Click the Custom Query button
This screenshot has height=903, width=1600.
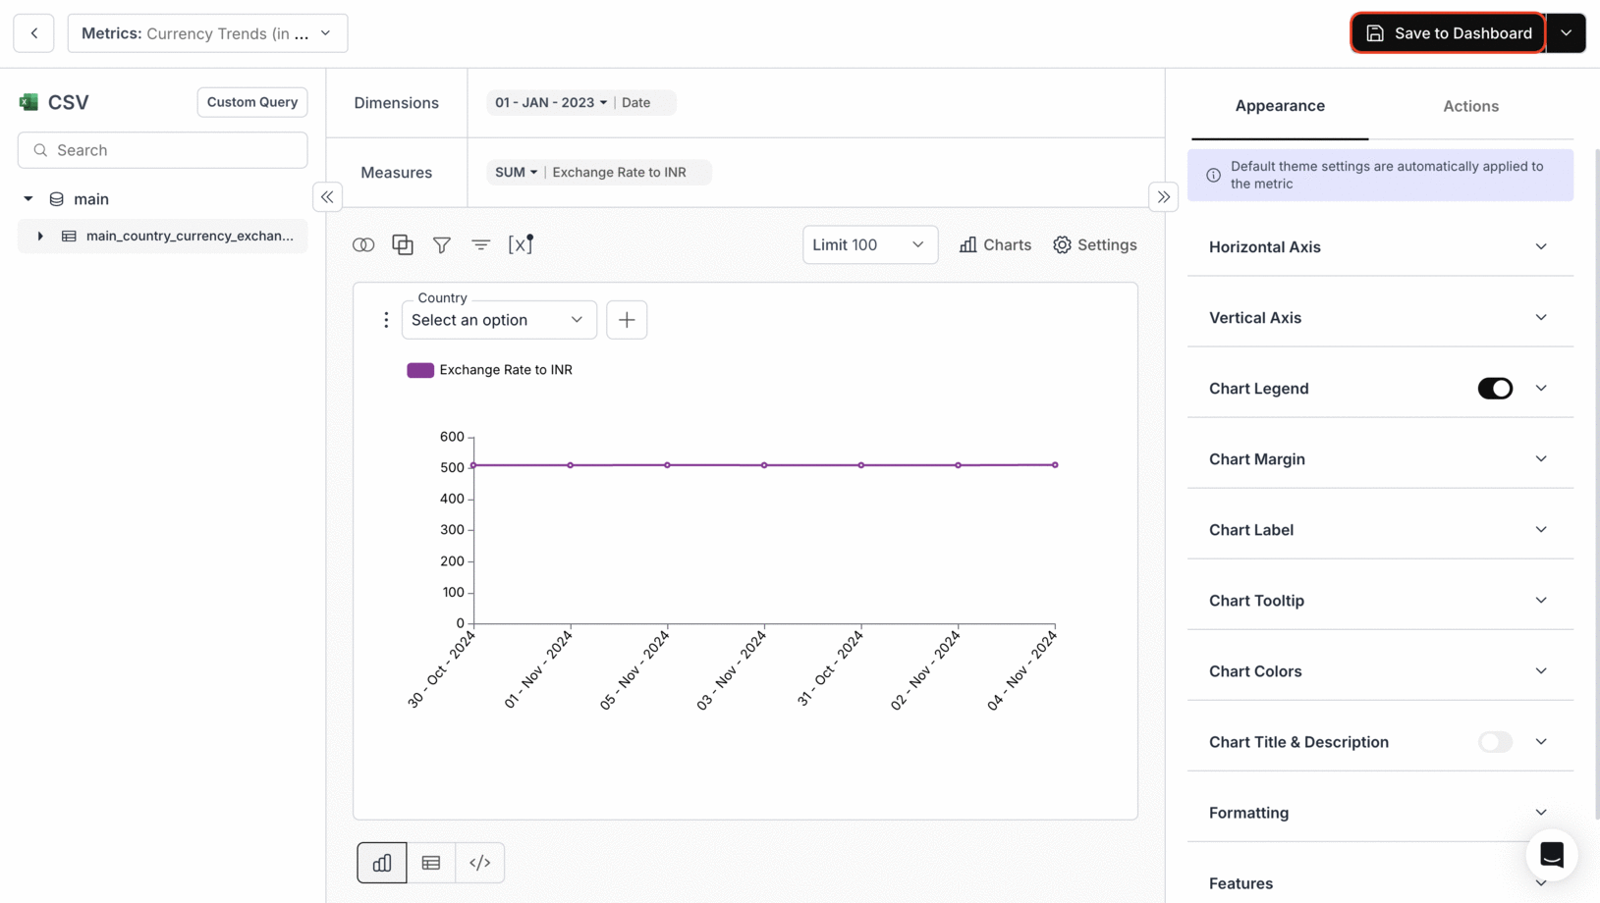[251, 102]
